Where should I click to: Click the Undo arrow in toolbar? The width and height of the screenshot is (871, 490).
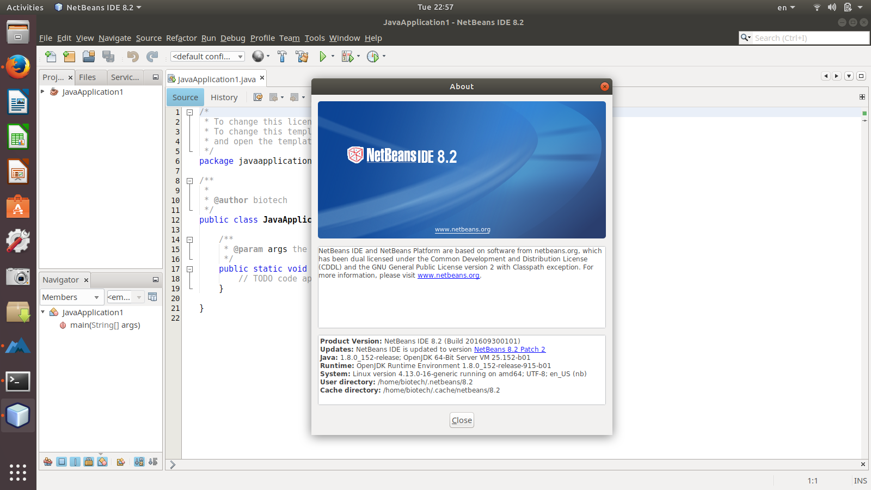(133, 56)
